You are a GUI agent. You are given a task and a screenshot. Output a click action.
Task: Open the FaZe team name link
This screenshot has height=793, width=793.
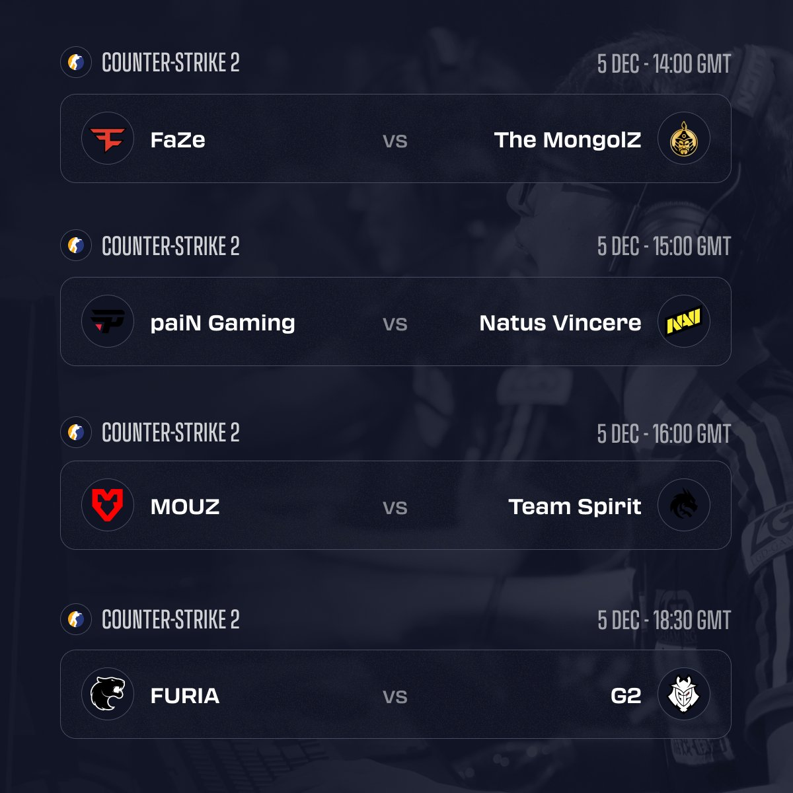tap(178, 140)
